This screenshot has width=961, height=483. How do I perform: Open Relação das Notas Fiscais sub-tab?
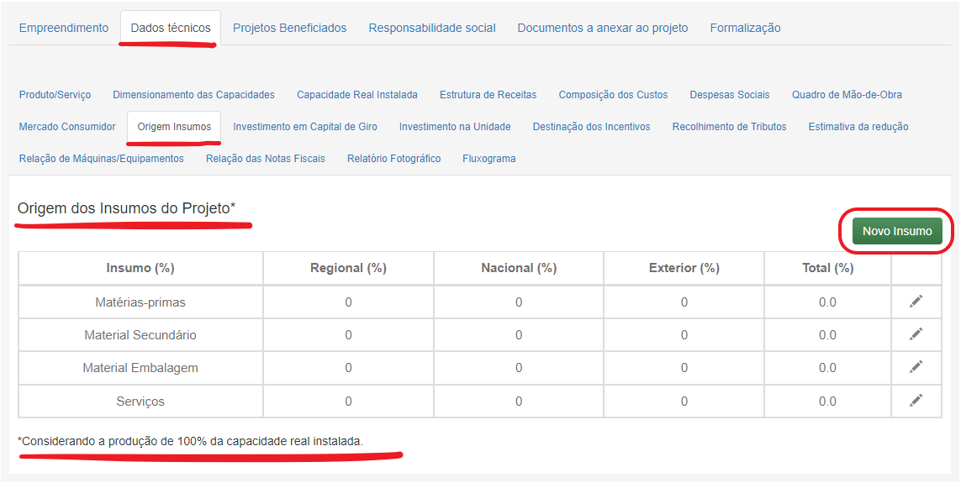[266, 159]
